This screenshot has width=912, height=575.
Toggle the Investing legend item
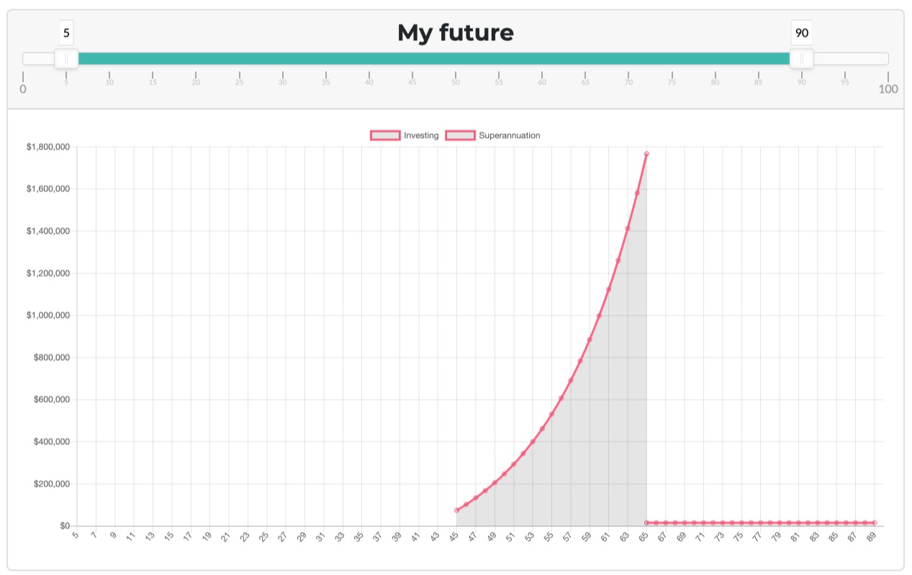(x=405, y=135)
